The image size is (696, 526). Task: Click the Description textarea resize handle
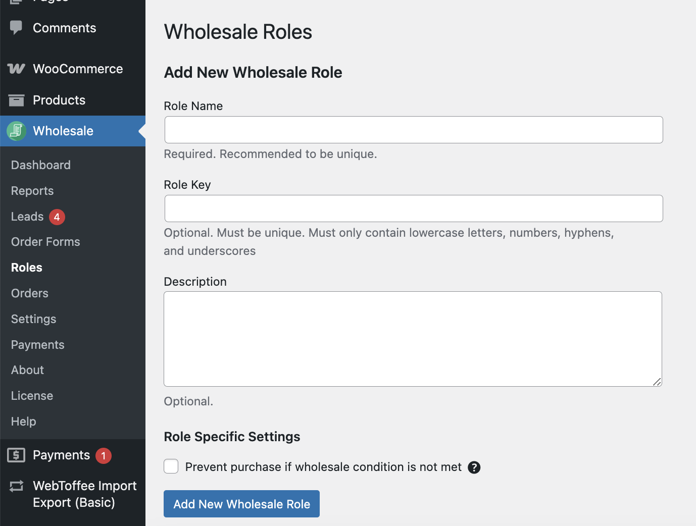point(657,382)
